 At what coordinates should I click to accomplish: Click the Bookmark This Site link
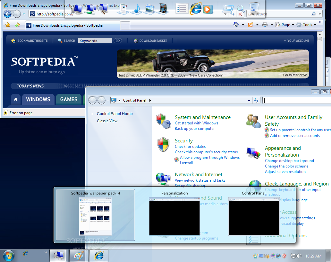click(x=29, y=41)
